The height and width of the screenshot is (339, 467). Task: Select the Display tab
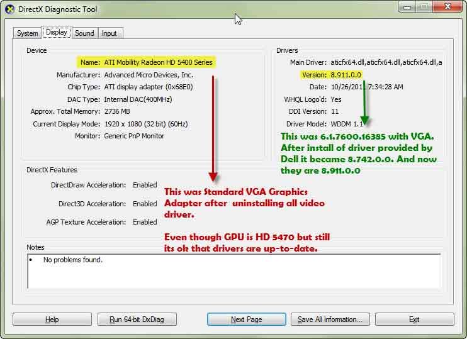[57, 32]
